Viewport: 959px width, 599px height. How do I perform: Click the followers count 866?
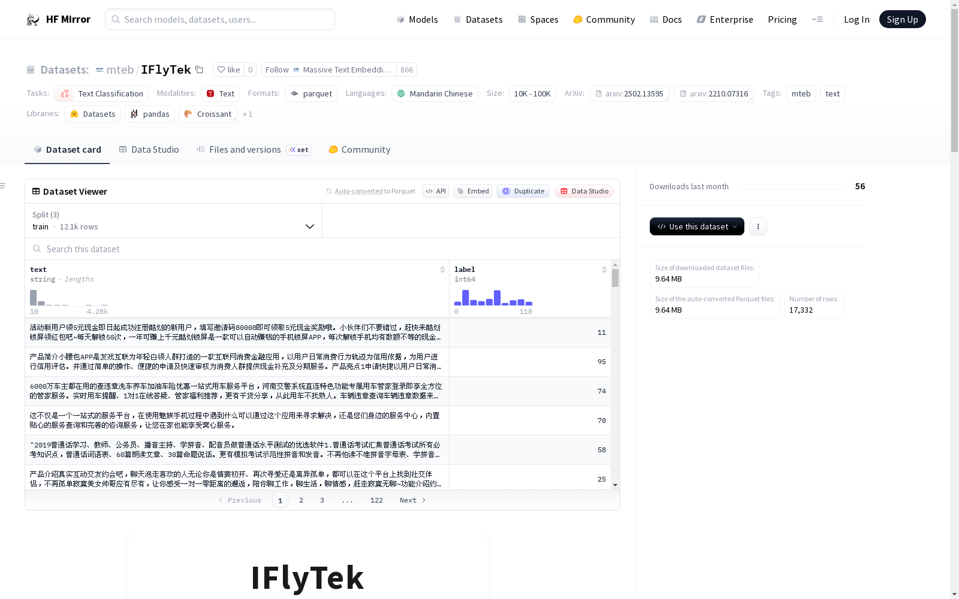[407, 70]
